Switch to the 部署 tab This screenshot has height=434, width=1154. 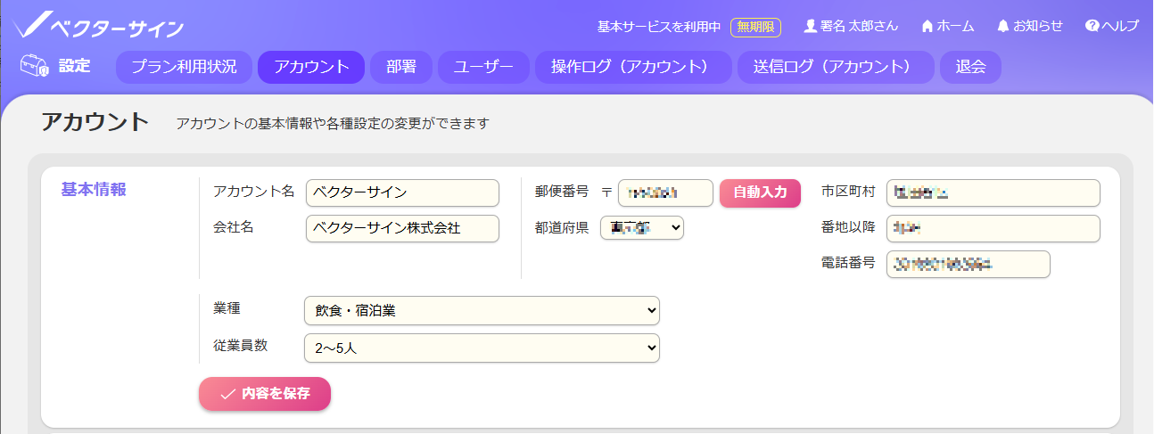click(x=401, y=68)
